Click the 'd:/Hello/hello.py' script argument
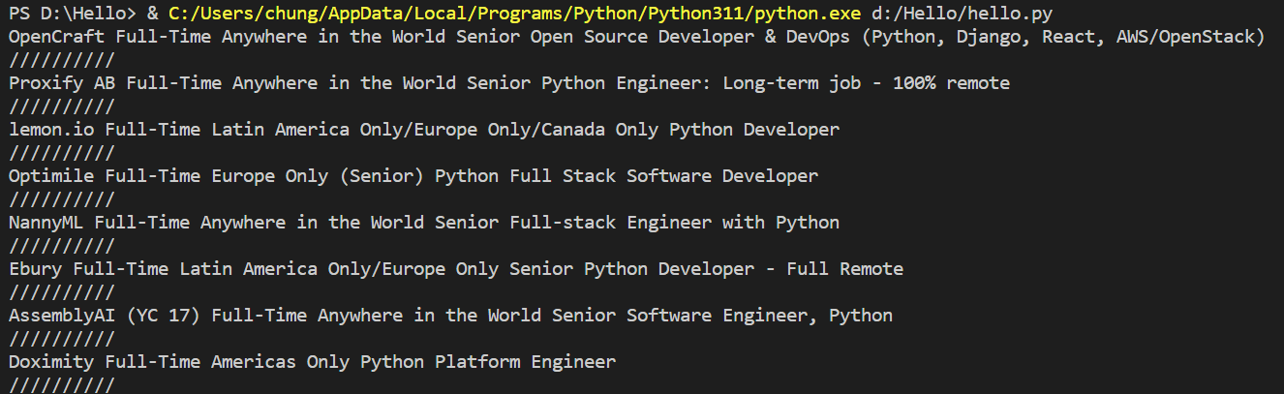 tap(962, 14)
